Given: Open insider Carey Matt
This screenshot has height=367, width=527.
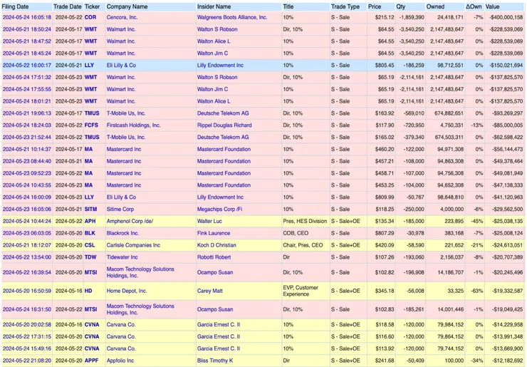Looking at the screenshot, I should (x=209, y=291).
